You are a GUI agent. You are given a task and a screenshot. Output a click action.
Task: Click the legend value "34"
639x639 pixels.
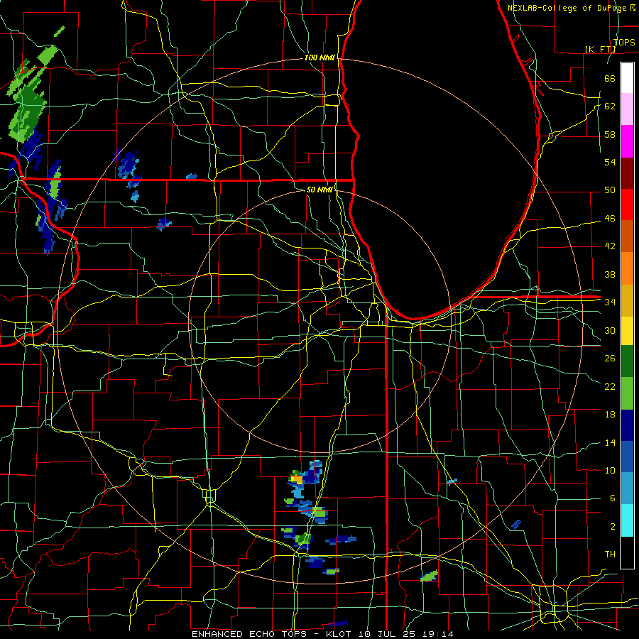pos(610,302)
